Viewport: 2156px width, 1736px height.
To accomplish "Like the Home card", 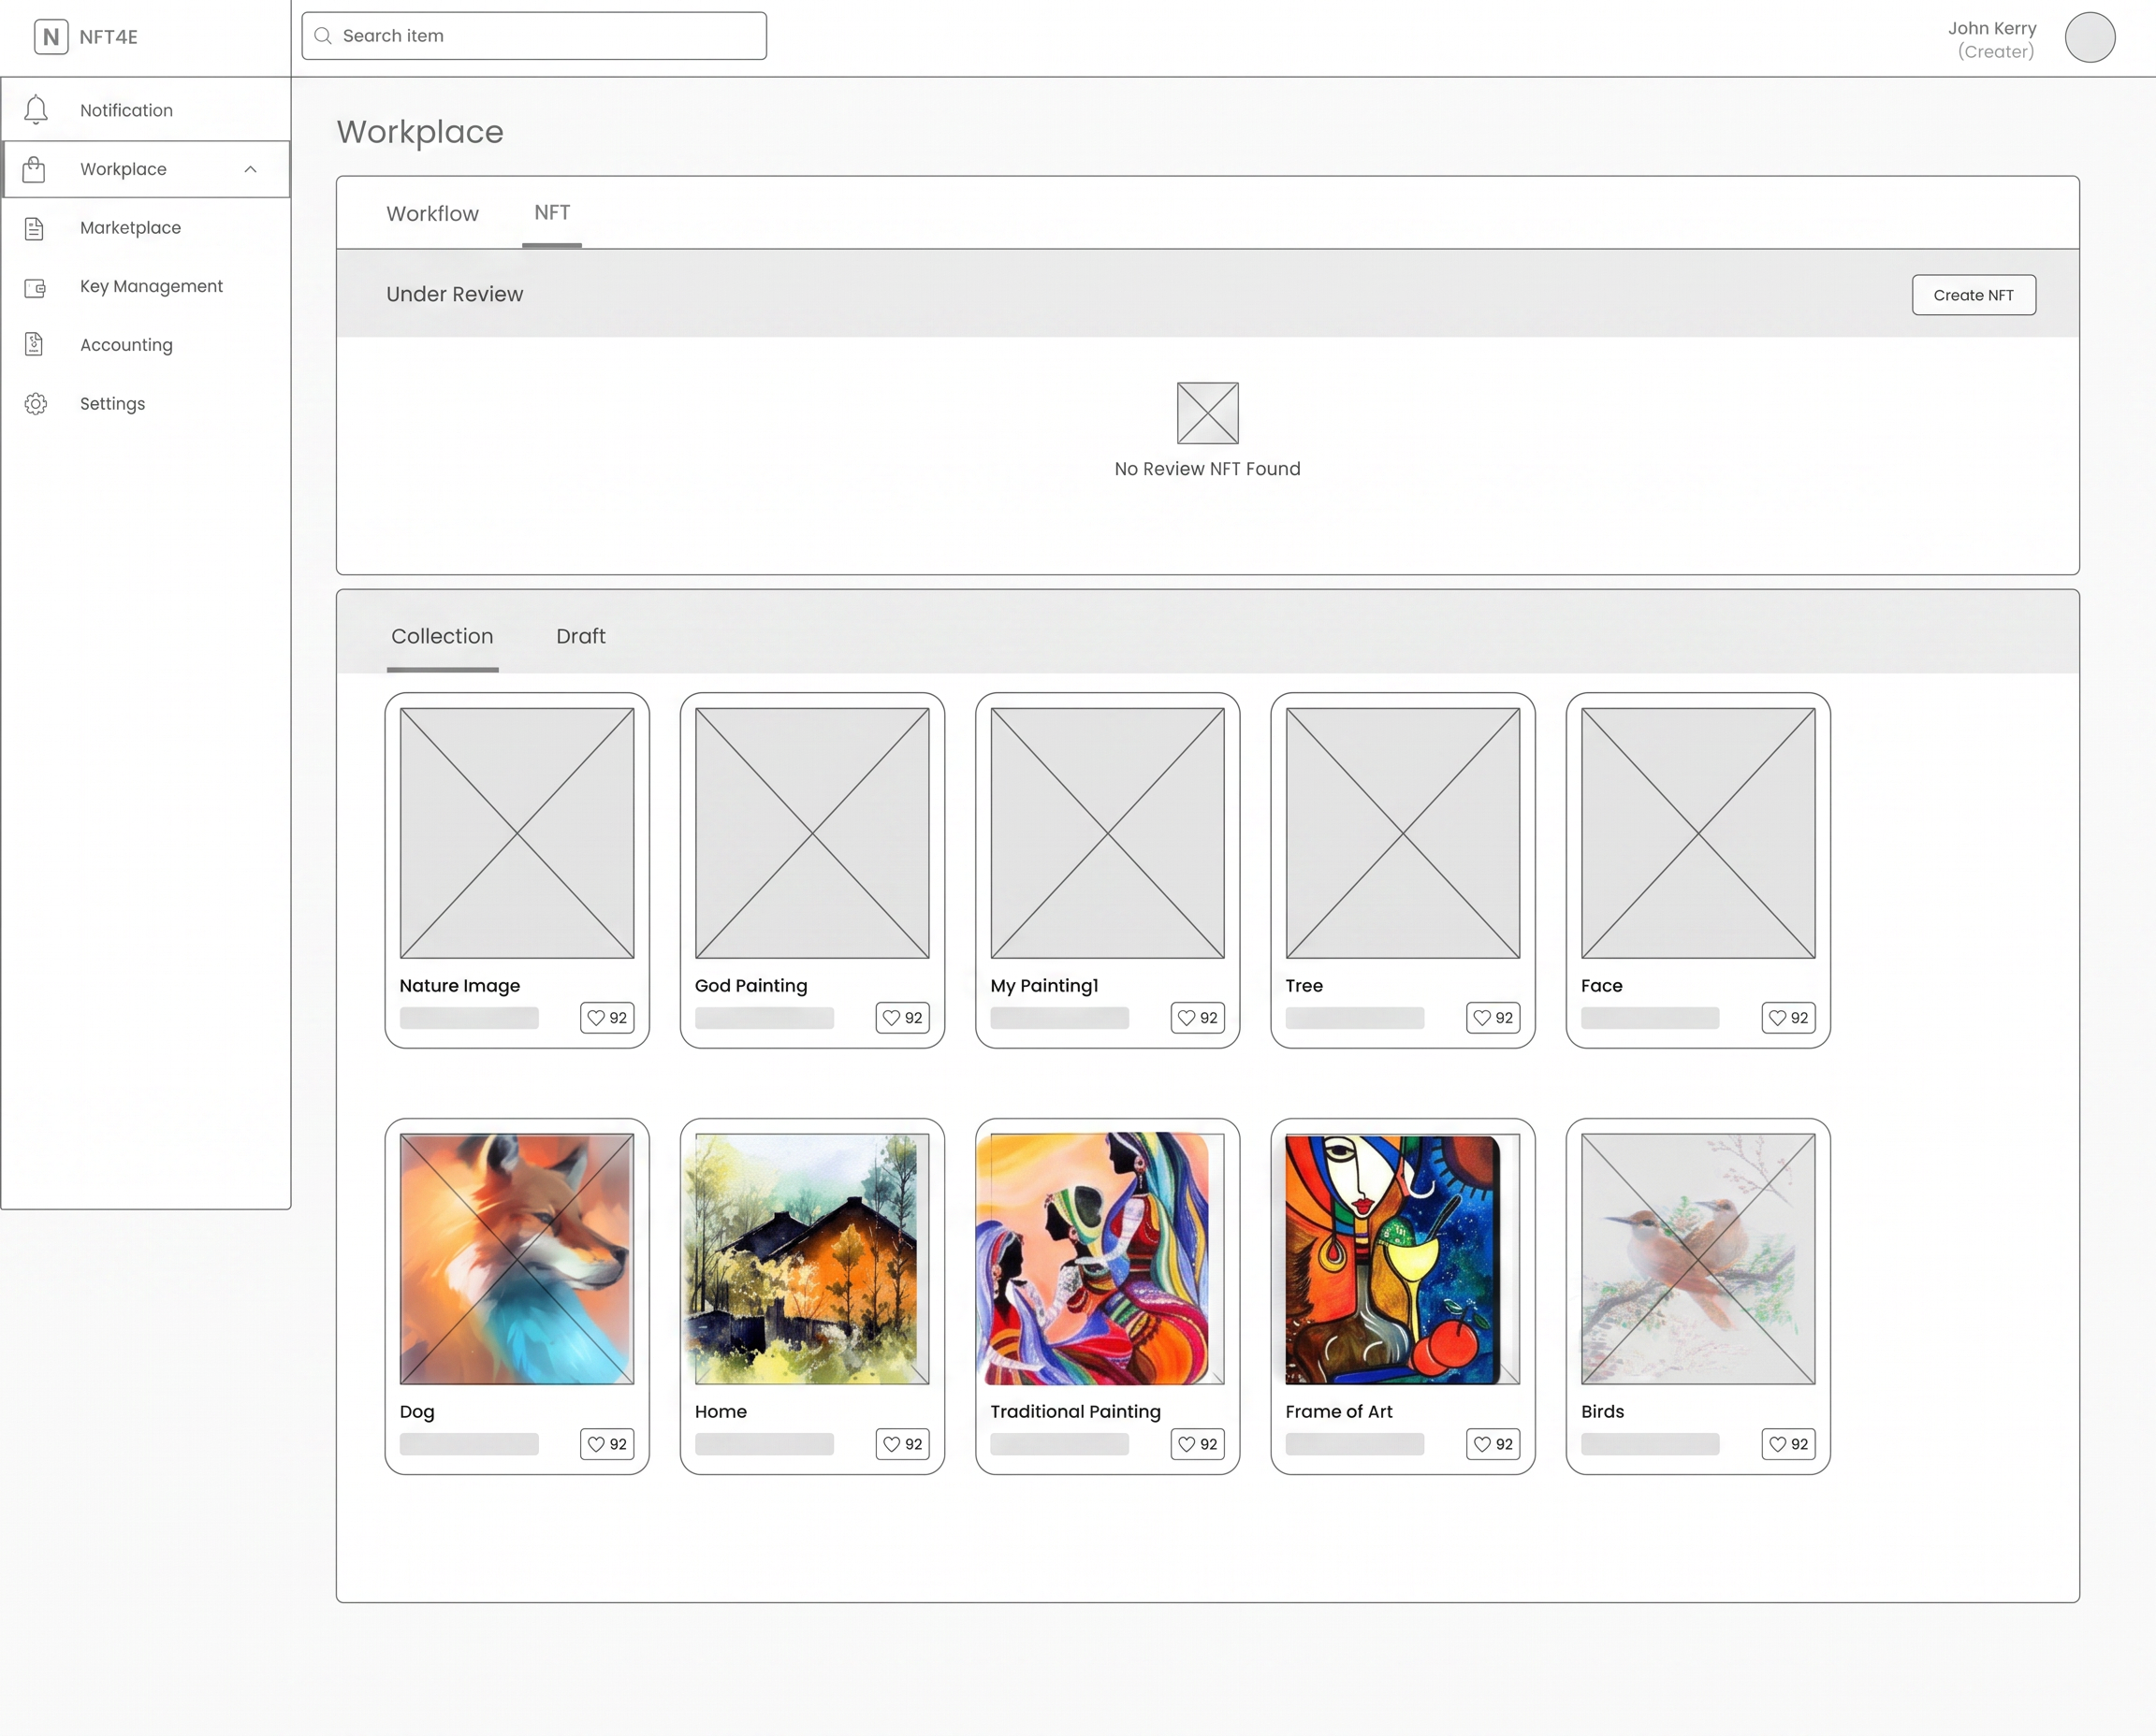I will click(902, 1444).
